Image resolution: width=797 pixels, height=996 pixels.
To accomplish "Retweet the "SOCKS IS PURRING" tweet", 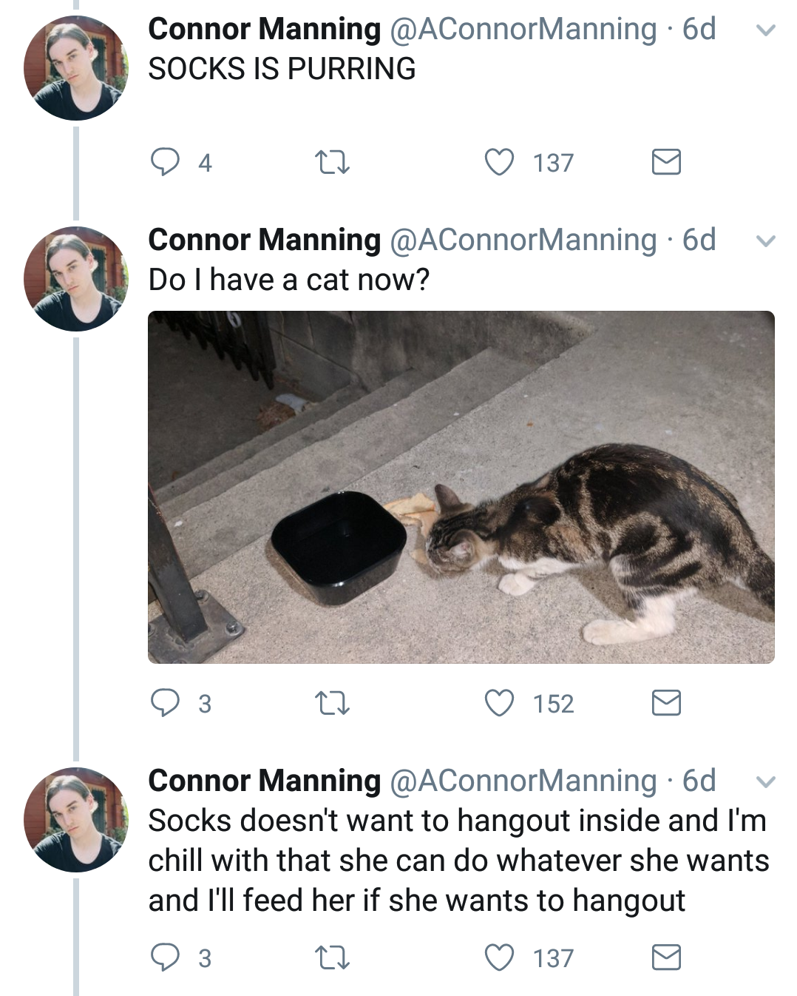I will point(332,161).
